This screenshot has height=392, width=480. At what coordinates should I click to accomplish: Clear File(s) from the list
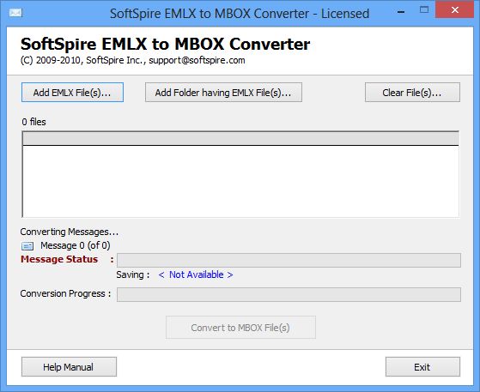[x=412, y=92]
